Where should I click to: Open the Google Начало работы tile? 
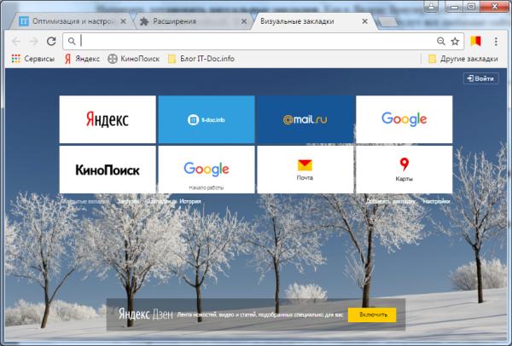click(207, 170)
